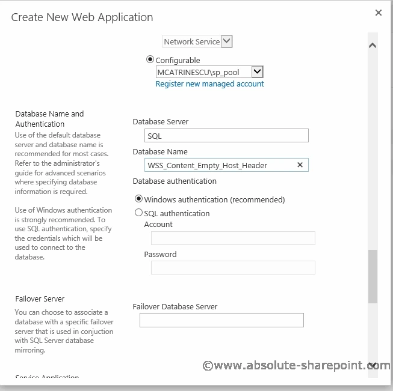Click the Configurable label text
Viewport: 393px width, 391px height.
[178, 60]
